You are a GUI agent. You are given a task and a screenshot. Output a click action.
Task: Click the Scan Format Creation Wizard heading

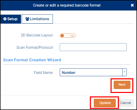32,60
